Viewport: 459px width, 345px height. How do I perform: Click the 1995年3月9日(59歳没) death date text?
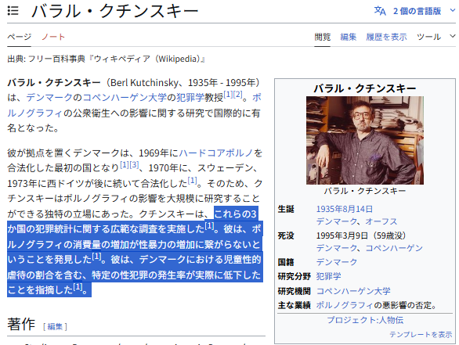361,235
